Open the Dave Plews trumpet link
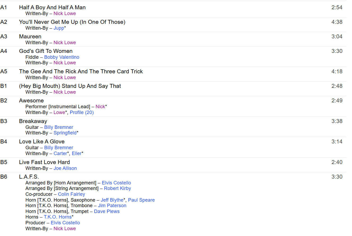The height and width of the screenshot is (236, 352). pyautogui.click(x=107, y=211)
